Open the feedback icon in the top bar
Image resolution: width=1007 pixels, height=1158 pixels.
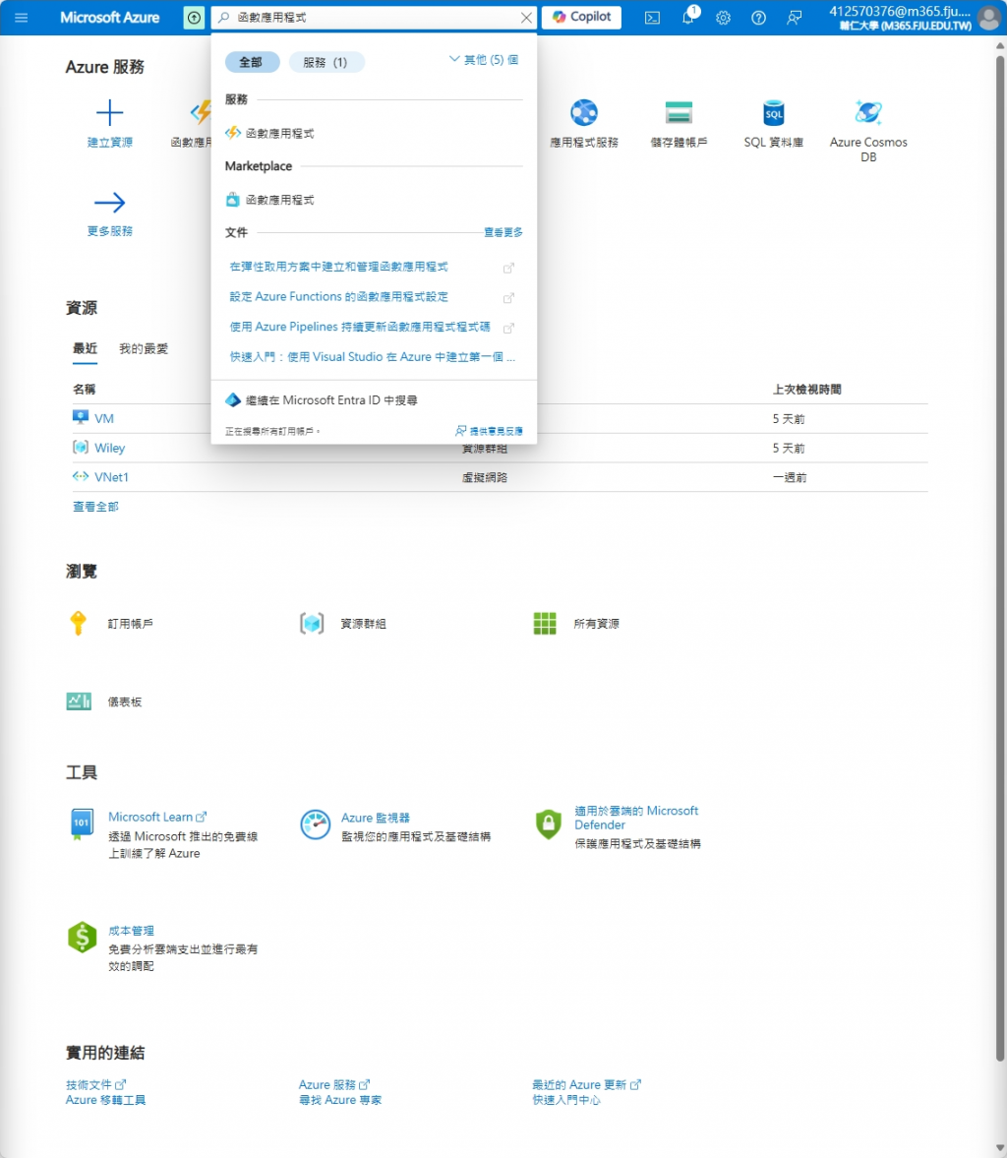[x=795, y=18]
